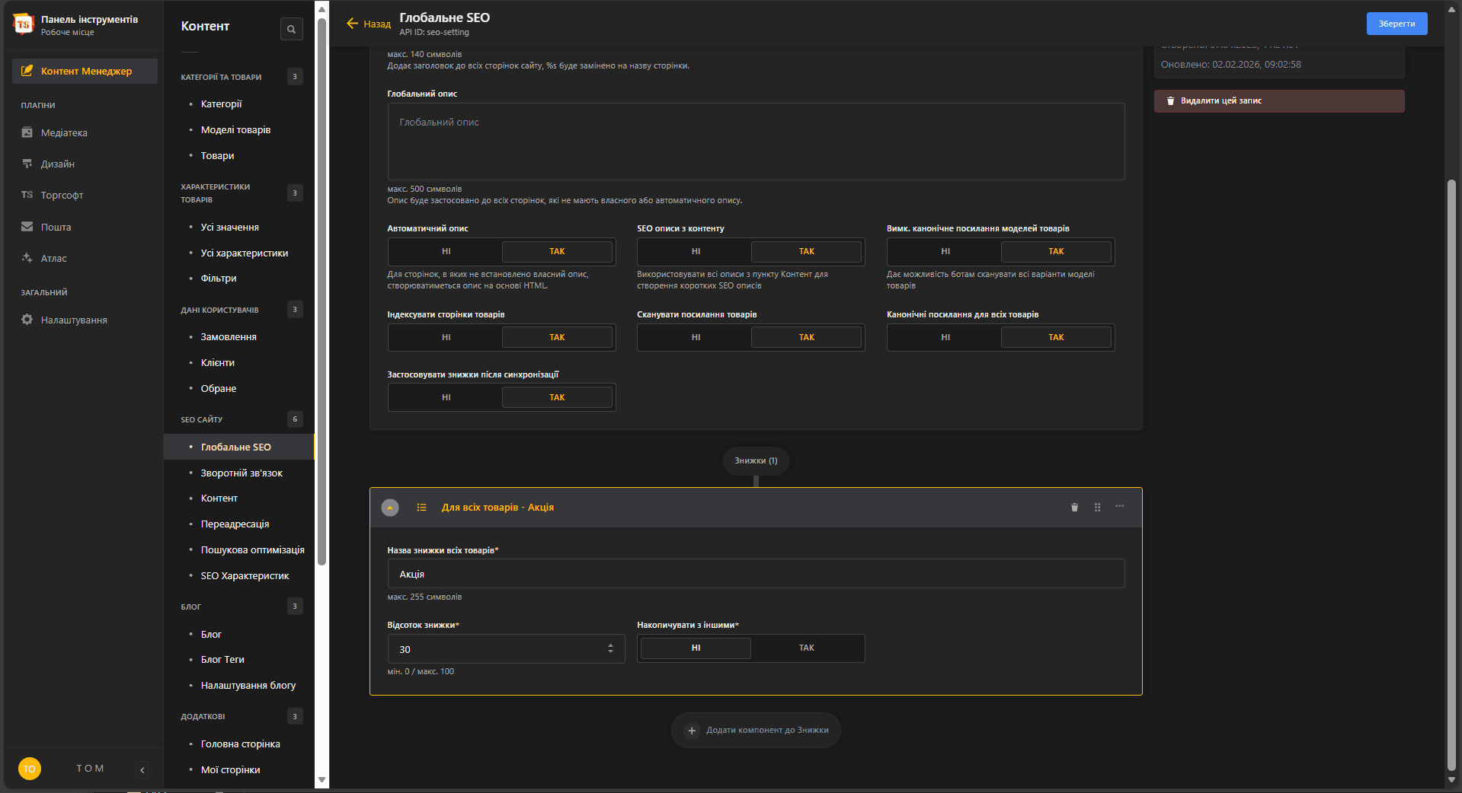Click the main page vertical scrollbar
The height and width of the screenshot is (793, 1462).
point(1451,472)
